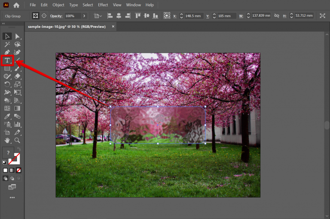This screenshot has width=330, height=219.
Task: Swap fill and stroke colors
Action: coord(19,150)
